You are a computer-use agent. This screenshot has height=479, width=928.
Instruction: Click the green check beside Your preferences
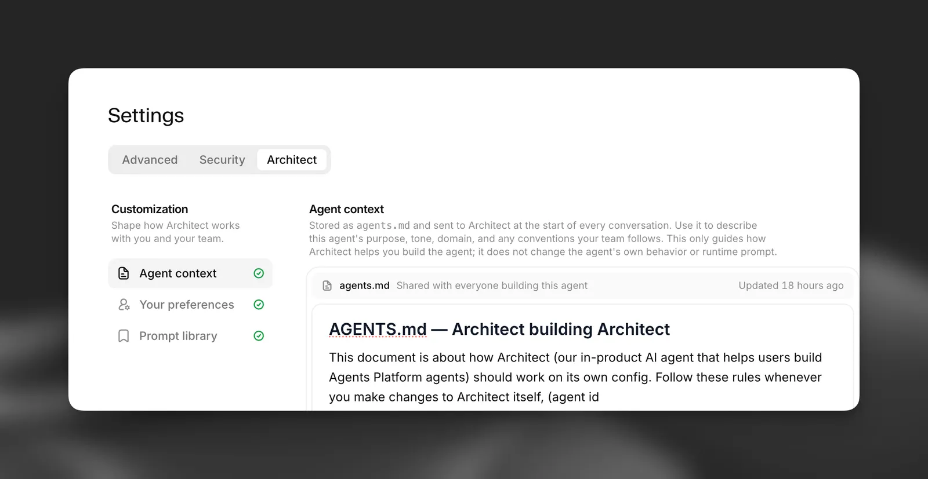259,305
